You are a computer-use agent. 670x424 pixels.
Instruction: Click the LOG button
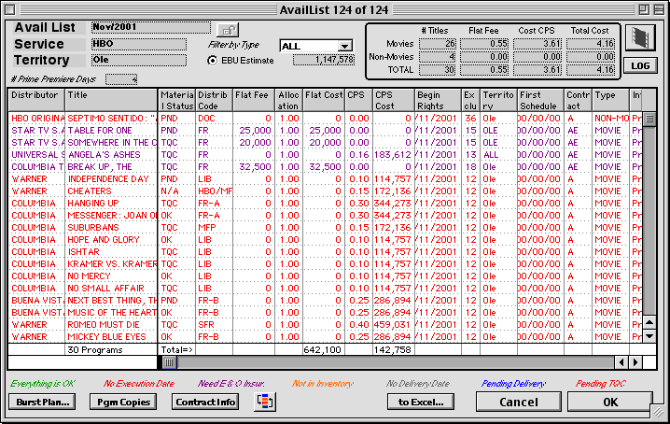click(640, 66)
